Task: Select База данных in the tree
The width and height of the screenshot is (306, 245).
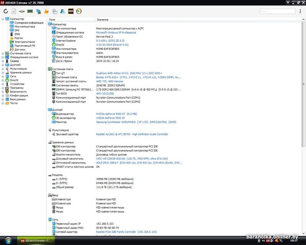Action: (18, 99)
